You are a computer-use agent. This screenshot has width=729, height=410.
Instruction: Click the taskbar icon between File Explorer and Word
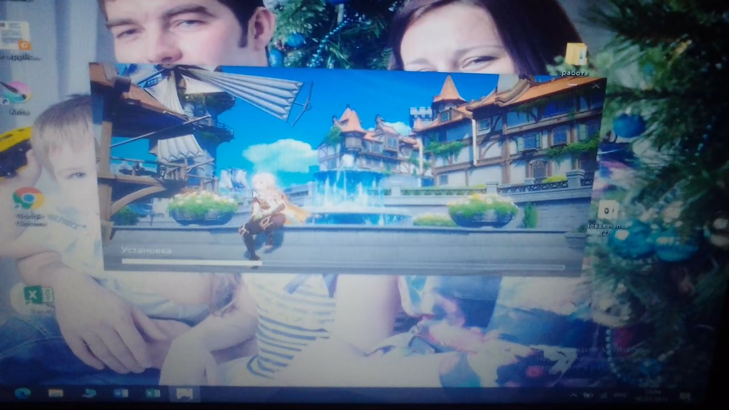coord(89,393)
